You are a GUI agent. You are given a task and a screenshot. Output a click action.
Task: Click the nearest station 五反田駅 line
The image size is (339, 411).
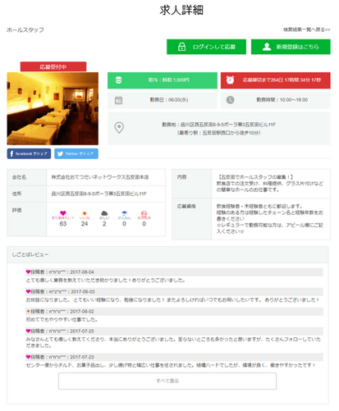[x=218, y=133]
